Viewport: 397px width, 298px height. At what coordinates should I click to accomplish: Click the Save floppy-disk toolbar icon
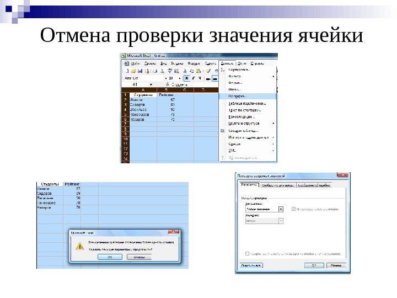(x=140, y=71)
